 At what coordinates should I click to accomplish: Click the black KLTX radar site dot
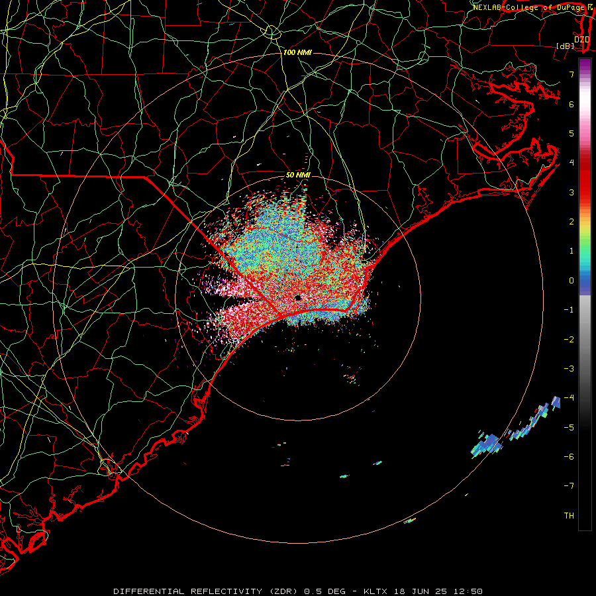(x=298, y=298)
